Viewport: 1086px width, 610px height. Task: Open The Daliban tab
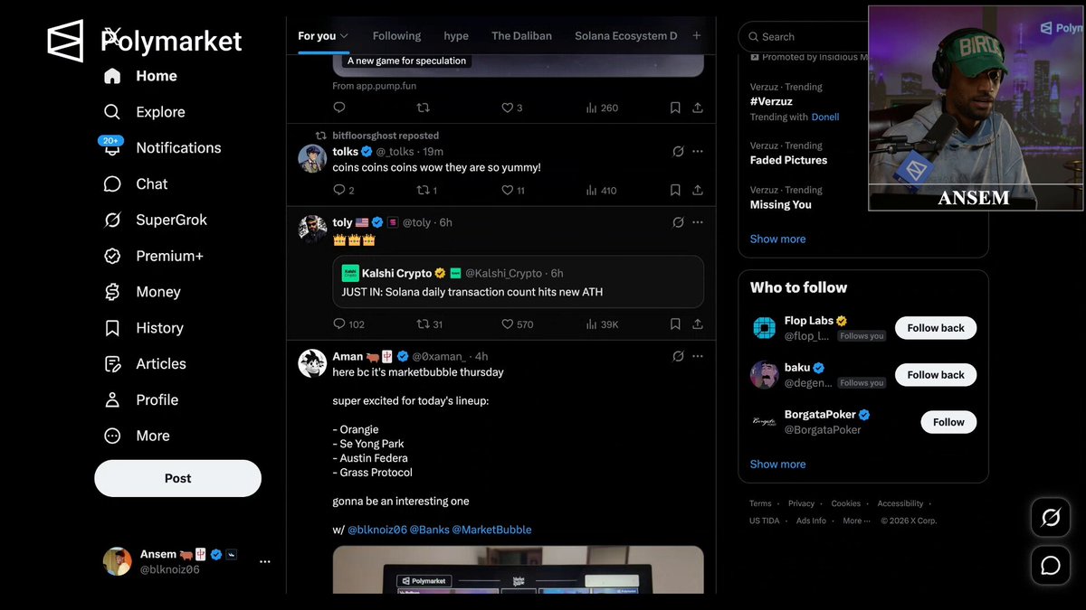coord(521,36)
